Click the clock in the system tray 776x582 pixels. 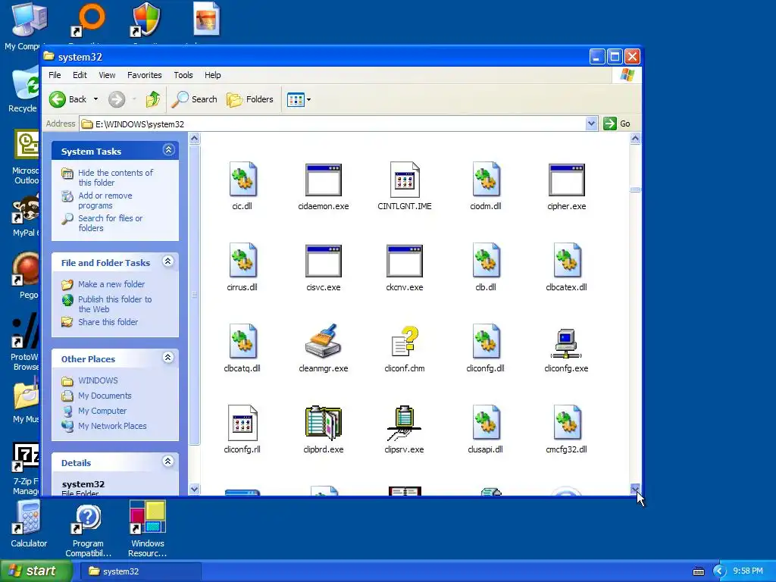click(x=748, y=571)
